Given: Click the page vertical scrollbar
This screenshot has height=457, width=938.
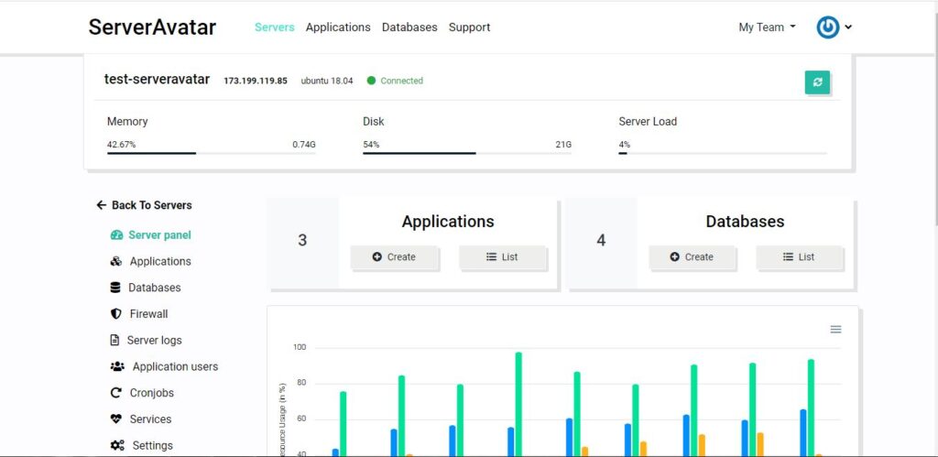Looking at the screenshot, I should [934, 120].
